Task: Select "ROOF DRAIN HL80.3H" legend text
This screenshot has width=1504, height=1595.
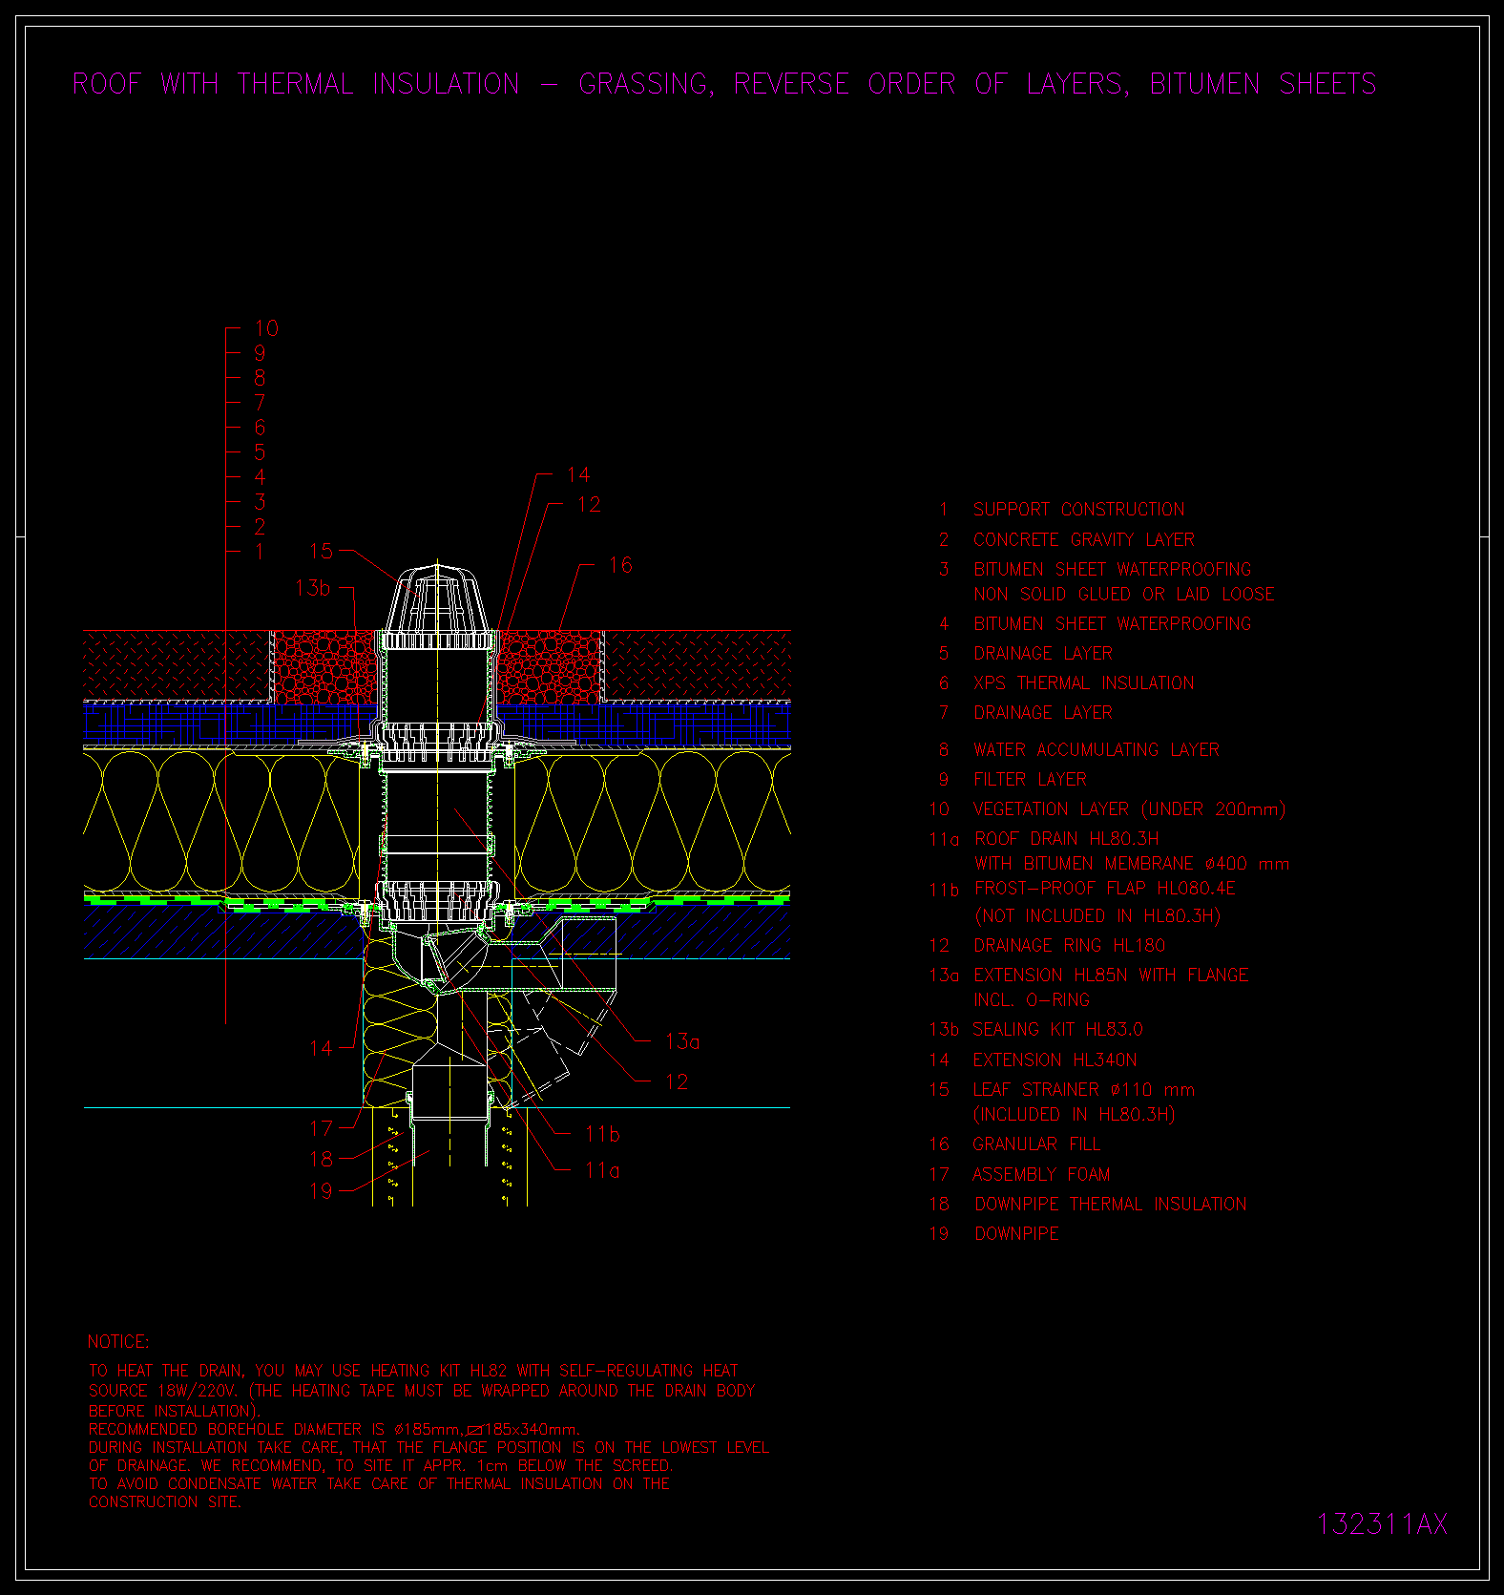Action: (1066, 838)
